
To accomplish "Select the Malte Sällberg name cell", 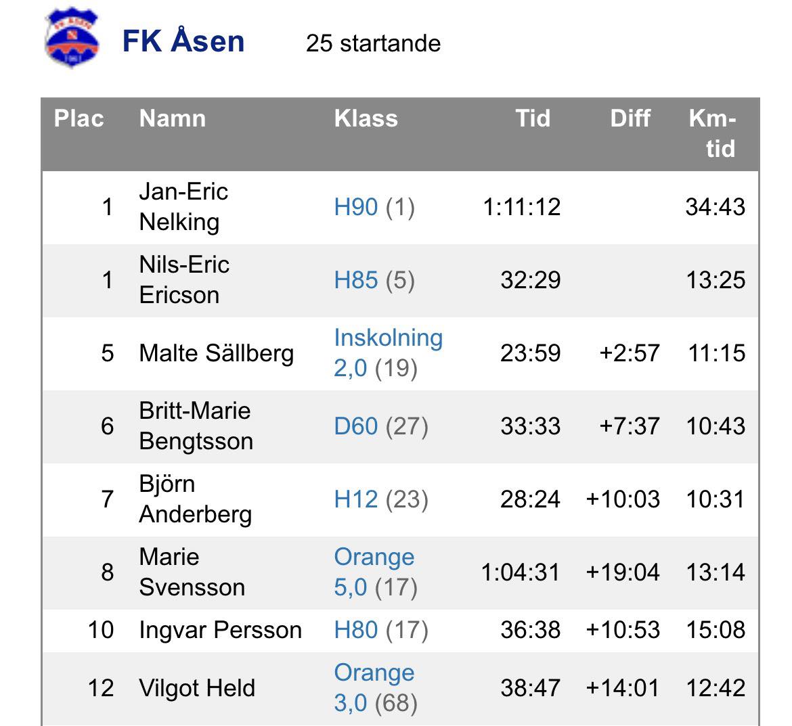I will click(x=216, y=353).
